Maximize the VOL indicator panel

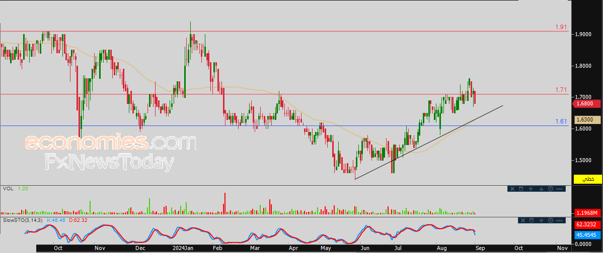pyautogui.click(x=521, y=189)
